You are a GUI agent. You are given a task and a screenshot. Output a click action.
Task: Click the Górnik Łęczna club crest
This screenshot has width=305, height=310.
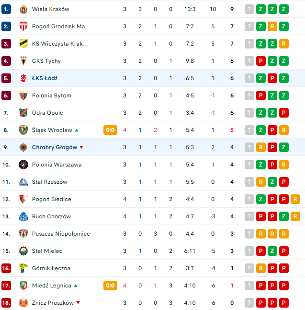23,268
